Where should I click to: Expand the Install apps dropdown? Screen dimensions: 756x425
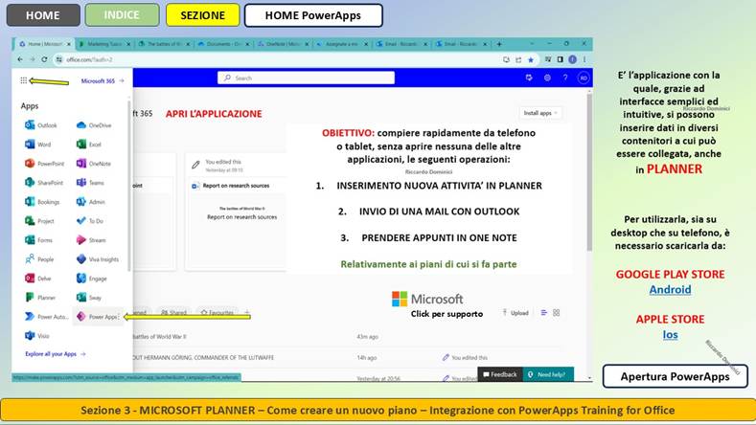pos(540,113)
